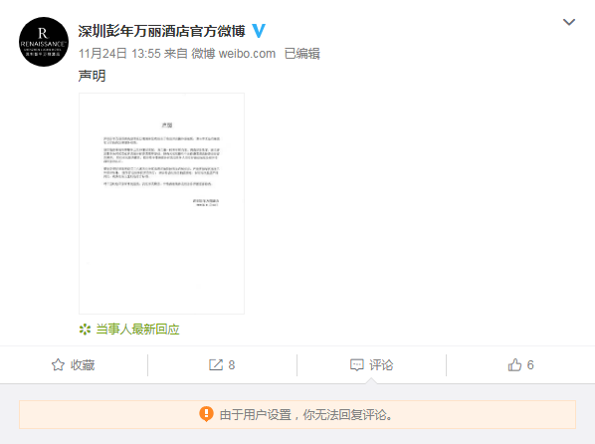The height and width of the screenshot is (444, 595).
Task: Click the green topic flower icon
Action: pyautogui.click(x=85, y=330)
